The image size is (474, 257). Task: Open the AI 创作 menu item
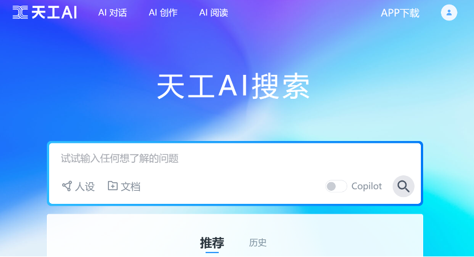163,13
